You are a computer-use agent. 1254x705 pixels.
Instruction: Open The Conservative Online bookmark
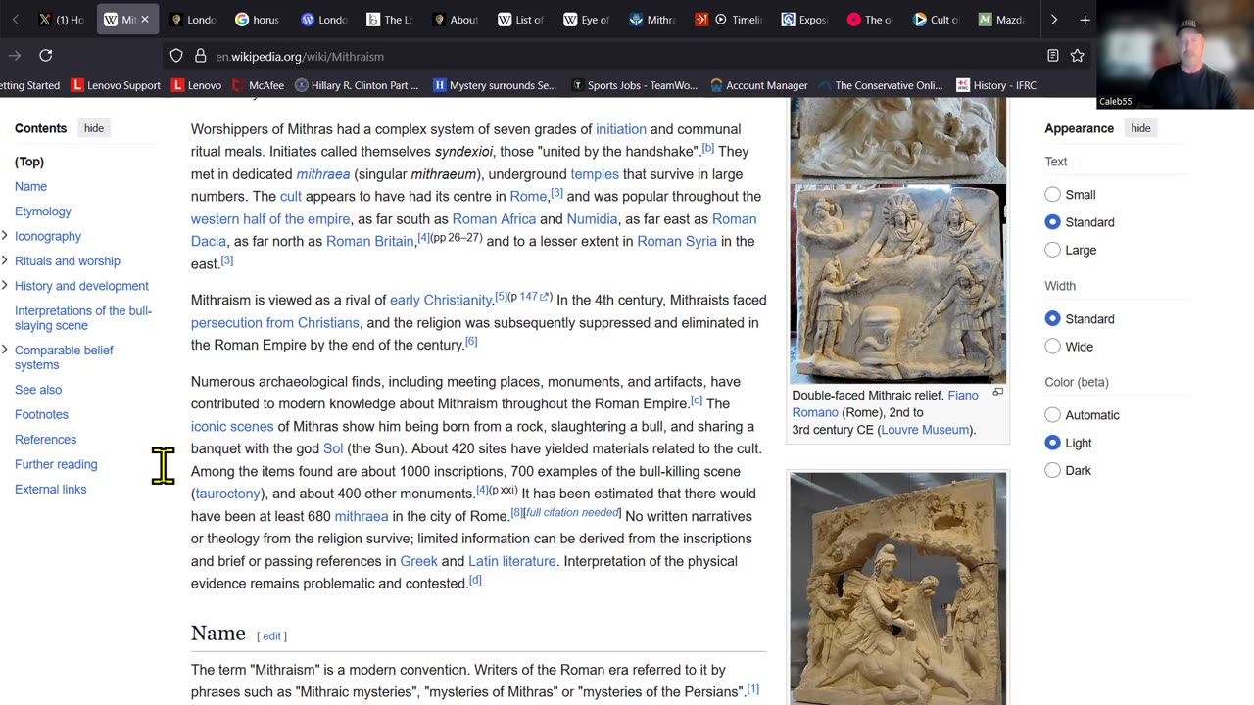click(x=882, y=85)
